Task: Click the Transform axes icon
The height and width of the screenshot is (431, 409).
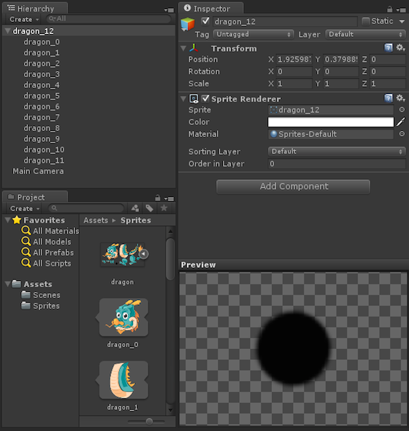Action: (194, 48)
